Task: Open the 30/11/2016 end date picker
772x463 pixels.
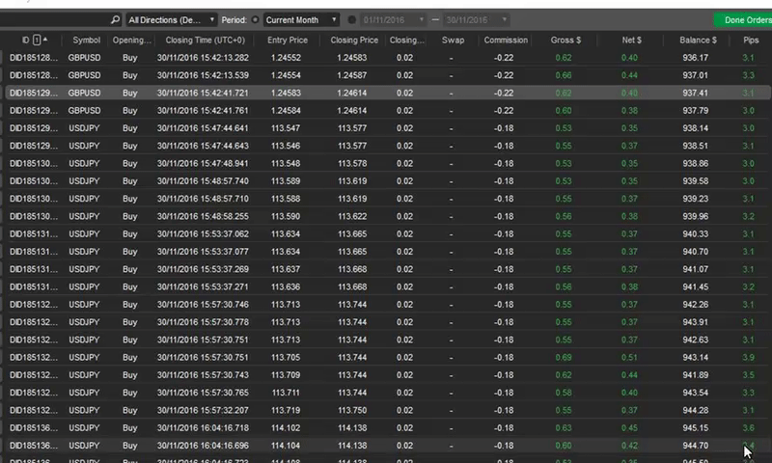Action: coord(476,19)
